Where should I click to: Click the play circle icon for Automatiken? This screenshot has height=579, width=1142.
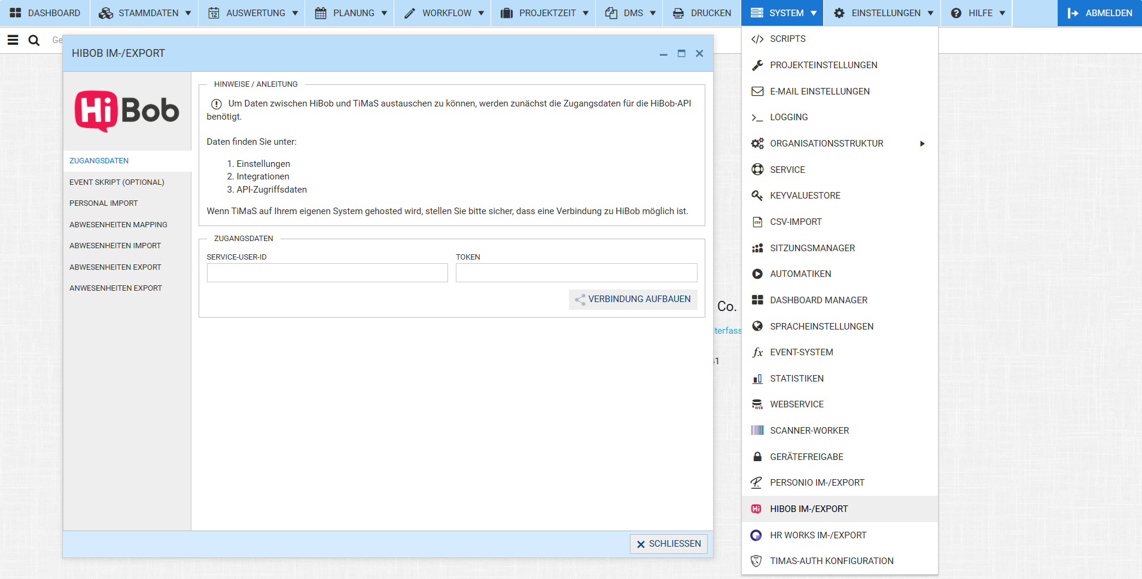[757, 274]
